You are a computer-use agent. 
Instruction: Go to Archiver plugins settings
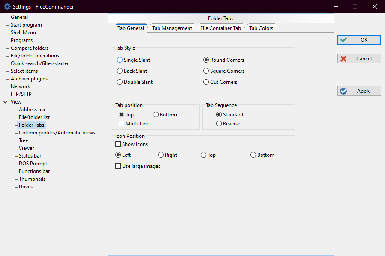click(x=29, y=79)
